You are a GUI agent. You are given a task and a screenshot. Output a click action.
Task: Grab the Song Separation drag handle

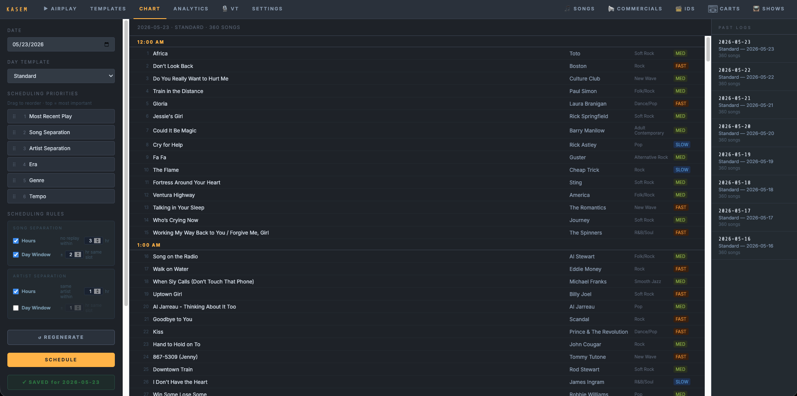tap(14, 132)
